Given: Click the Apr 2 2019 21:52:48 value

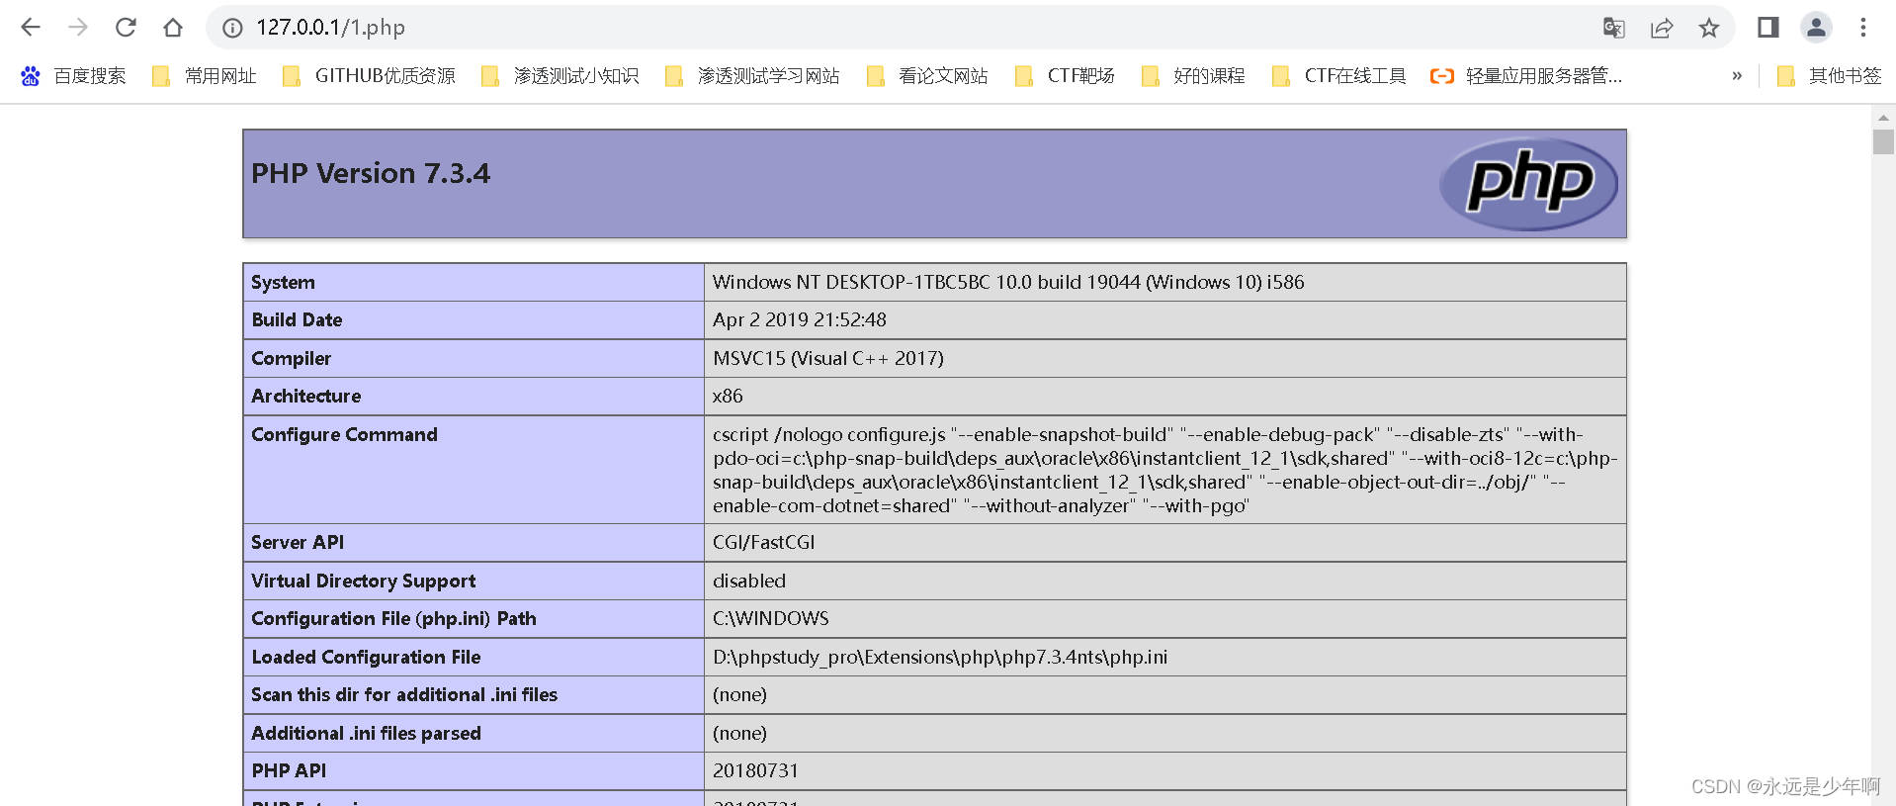Looking at the screenshot, I should point(800,319).
